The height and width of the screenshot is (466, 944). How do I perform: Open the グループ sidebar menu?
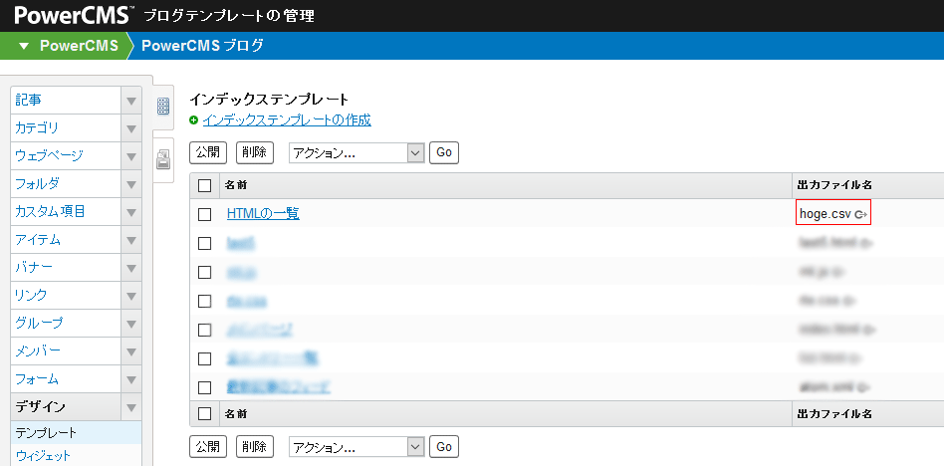[66, 324]
